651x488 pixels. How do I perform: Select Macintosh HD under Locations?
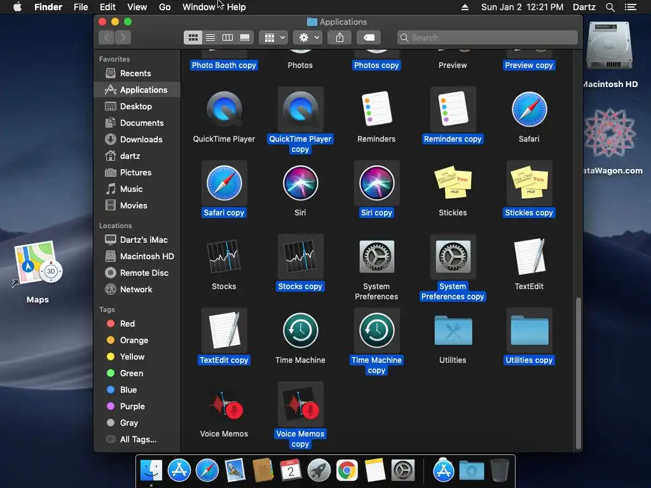(x=137, y=257)
